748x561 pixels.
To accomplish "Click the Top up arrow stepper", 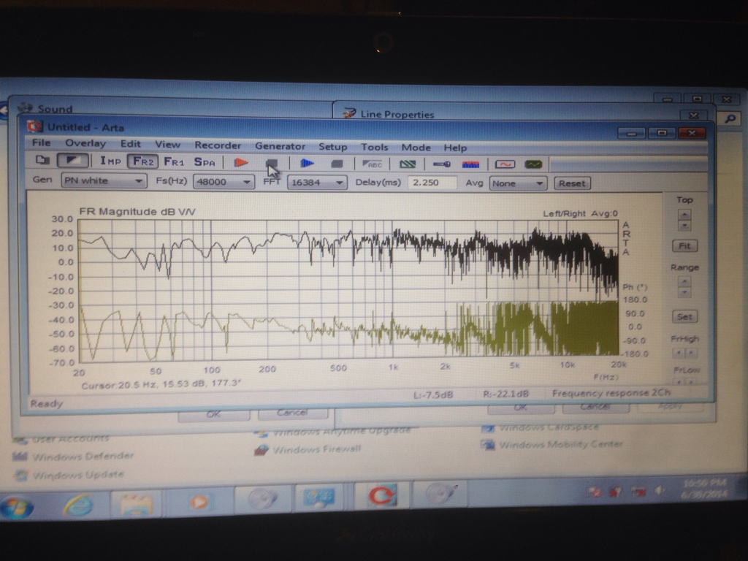I will [684, 215].
